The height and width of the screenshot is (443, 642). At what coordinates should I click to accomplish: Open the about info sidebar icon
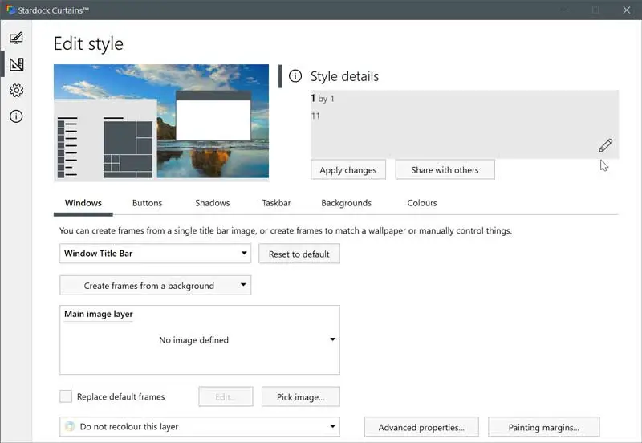[16, 116]
